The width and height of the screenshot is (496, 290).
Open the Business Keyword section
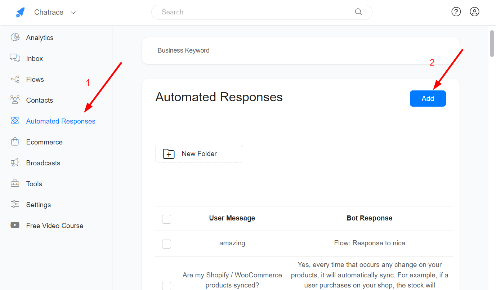[x=183, y=50]
